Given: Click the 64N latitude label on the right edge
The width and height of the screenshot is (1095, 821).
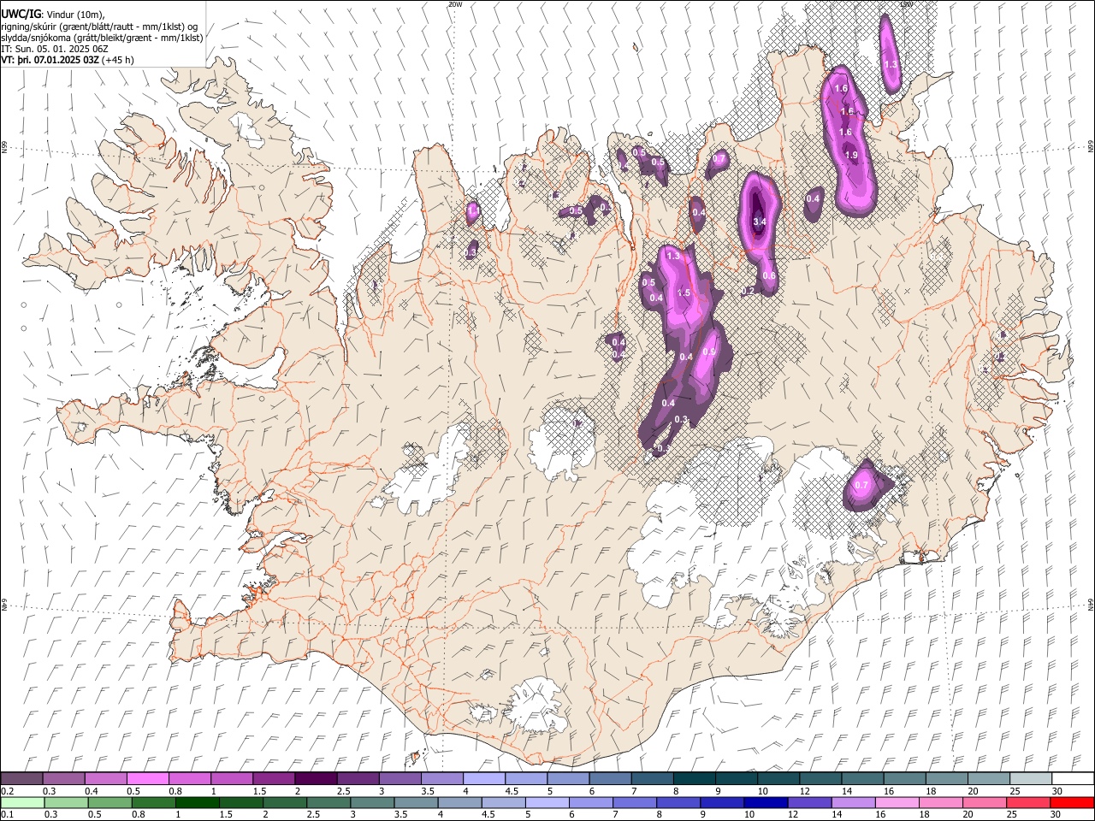Looking at the screenshot, I should click(1091, 604).
